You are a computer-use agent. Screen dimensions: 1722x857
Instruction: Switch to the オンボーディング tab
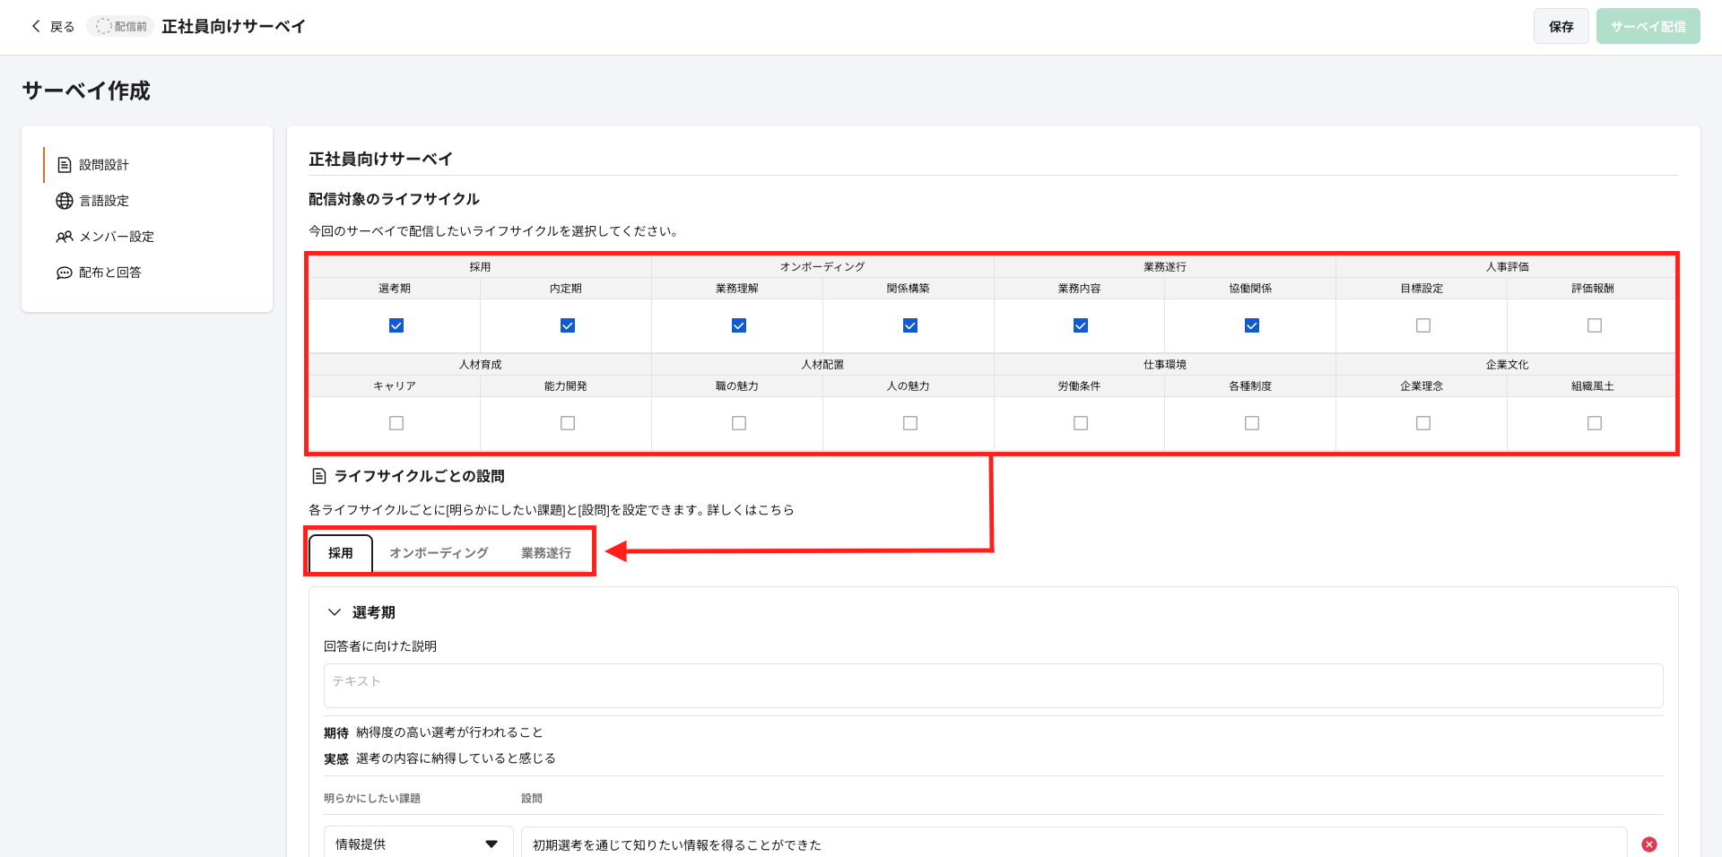point(439,553)
